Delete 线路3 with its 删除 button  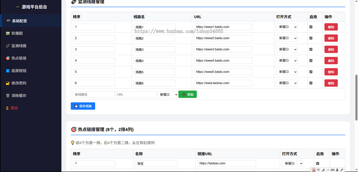[331, 49]
